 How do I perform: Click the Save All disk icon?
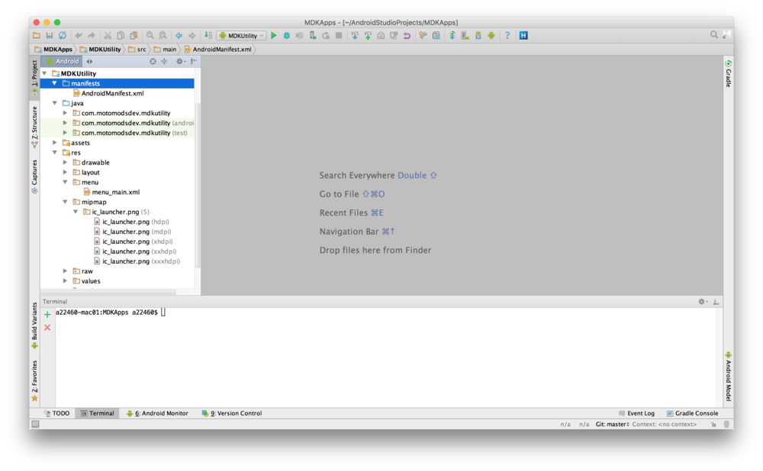49,36
